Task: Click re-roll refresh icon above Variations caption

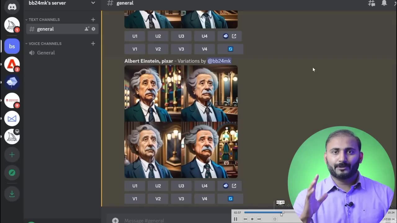Action: 230,49
